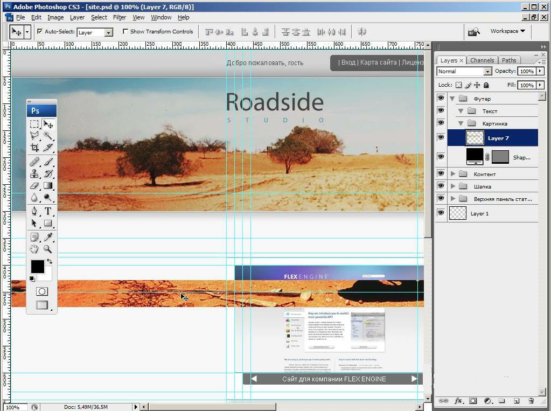Select the Zoom tool
The width and height of the screenshot is (551, 411).
[48, 249]
